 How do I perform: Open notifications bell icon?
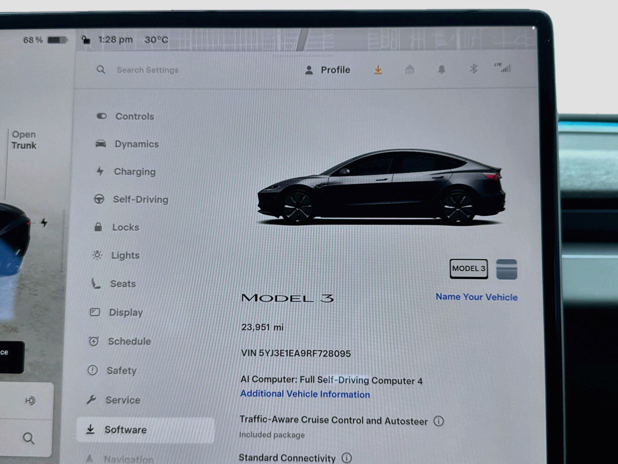pos(441,69)
